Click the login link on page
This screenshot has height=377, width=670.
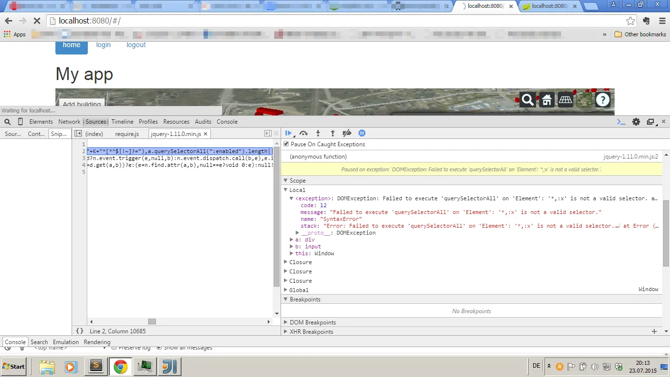pos(103,45)
